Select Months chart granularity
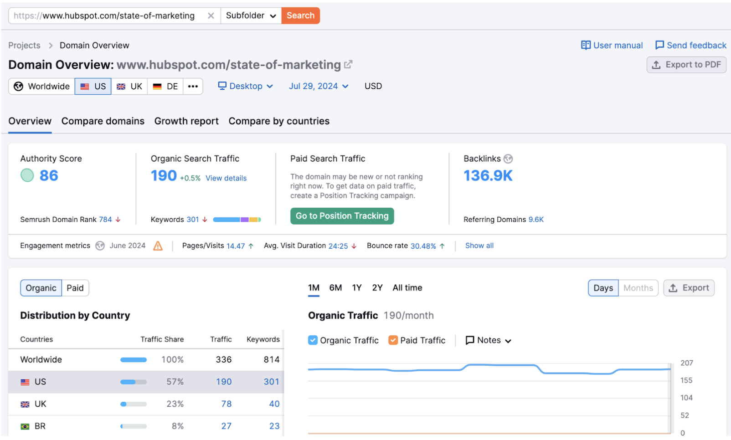Image resolution: width=731 pixels, height=440 pixels. pyautogui.click(x=638, y=288)
